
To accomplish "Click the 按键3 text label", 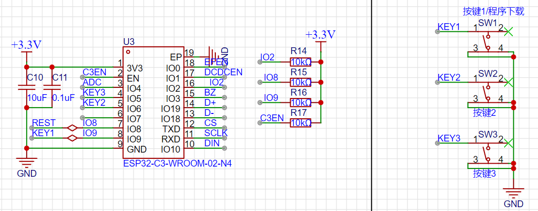I will point(484,173).
